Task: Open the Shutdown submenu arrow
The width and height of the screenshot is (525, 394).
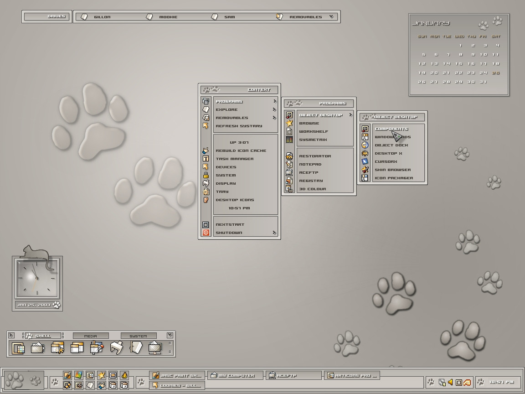Action: point(274,233)
